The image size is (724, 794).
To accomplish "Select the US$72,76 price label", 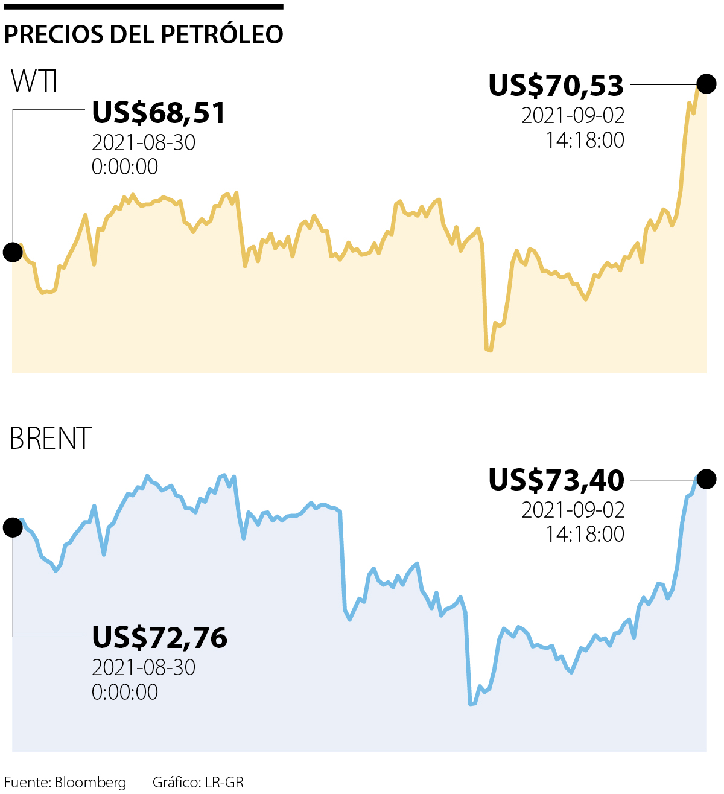I will 159,638.
